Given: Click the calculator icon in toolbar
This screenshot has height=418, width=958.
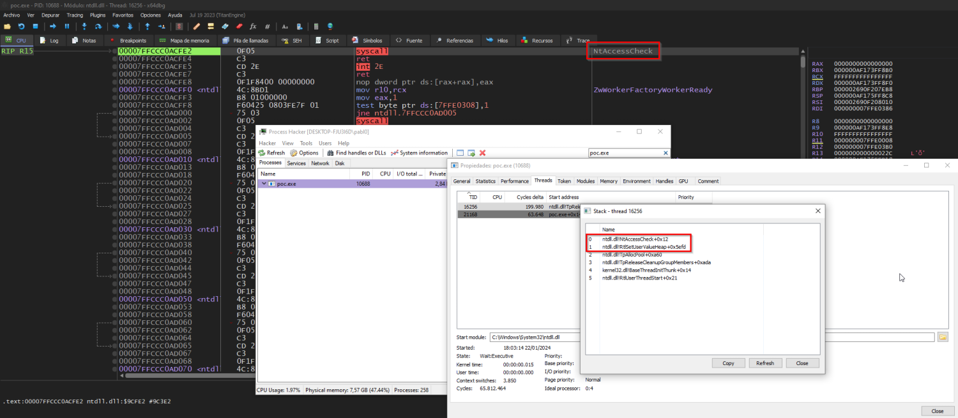Looking at the screenshot, I should (x=316, y=26).
